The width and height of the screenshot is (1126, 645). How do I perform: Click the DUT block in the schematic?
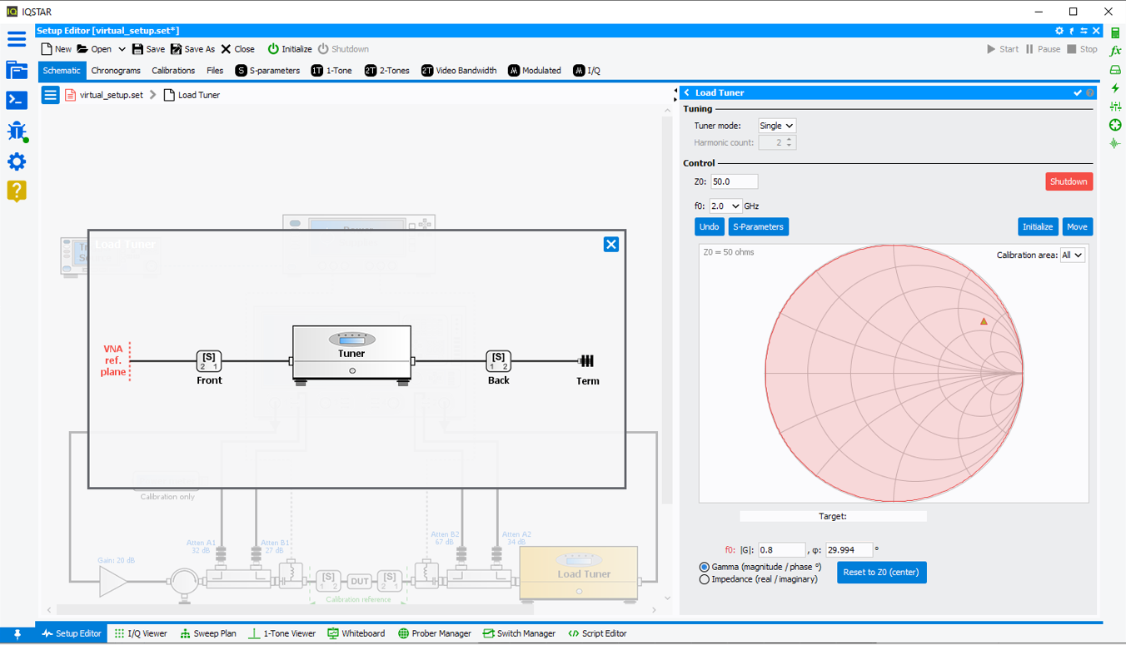tap(359, 581)
